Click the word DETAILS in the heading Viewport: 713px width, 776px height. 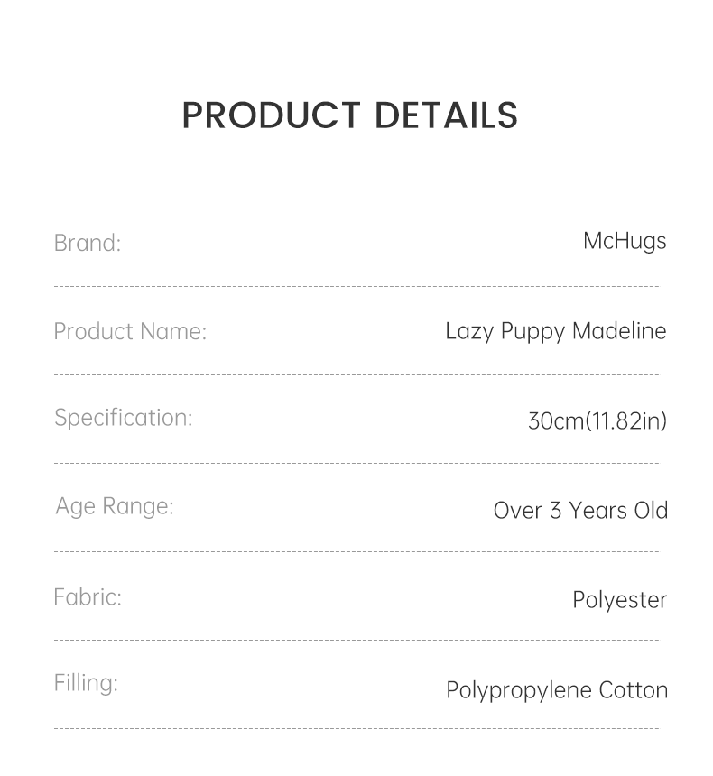pos(446,115)
